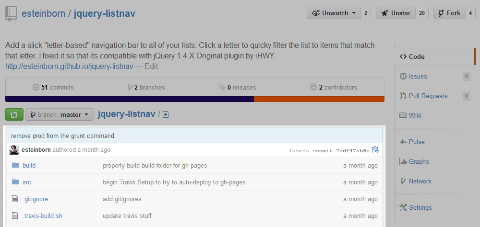The image size is (480, 227).
Task: Open repository Settings
Action: [x=420, y=208]
